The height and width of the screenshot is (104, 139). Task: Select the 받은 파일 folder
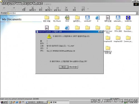tap(47, 19)
